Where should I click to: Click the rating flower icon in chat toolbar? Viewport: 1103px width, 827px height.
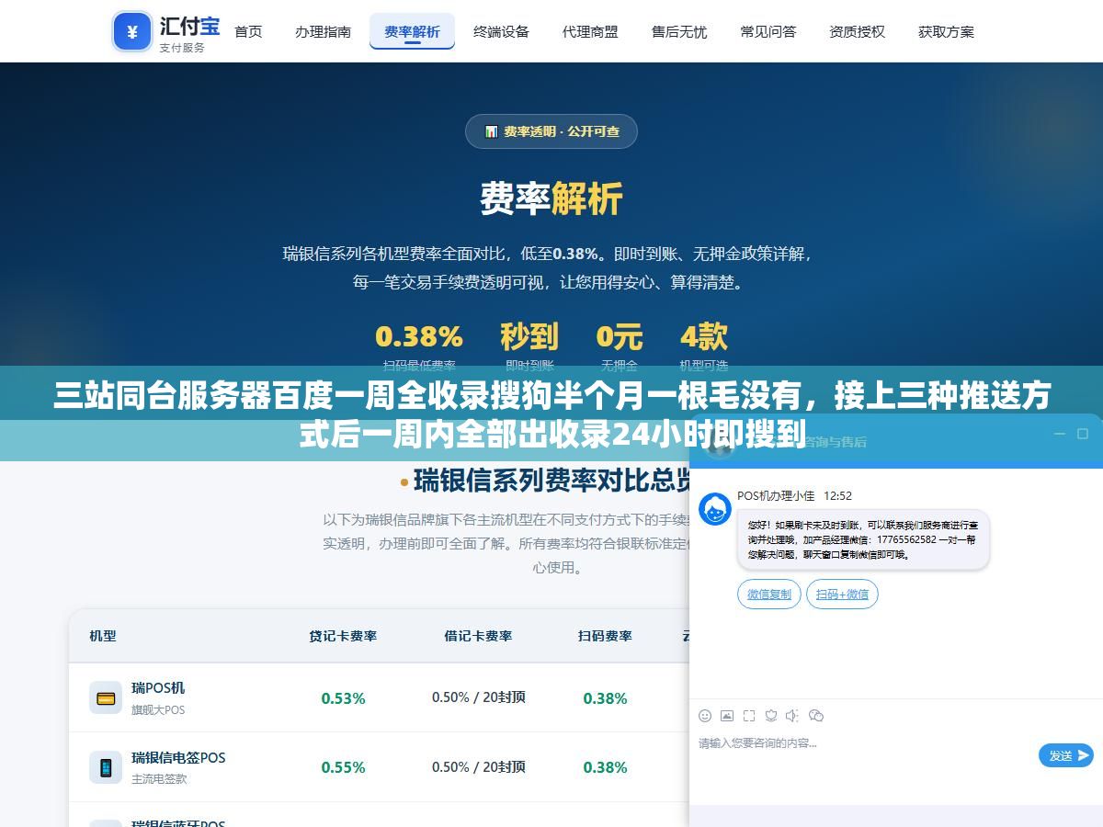771,715
